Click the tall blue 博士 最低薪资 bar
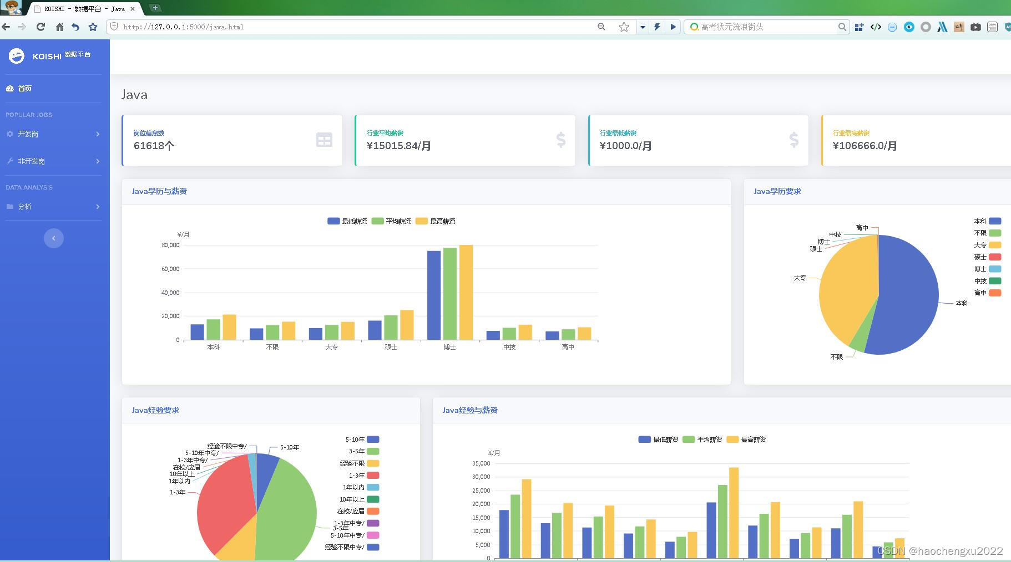This screenshot has width=1011, height=562. coord(434,295)
